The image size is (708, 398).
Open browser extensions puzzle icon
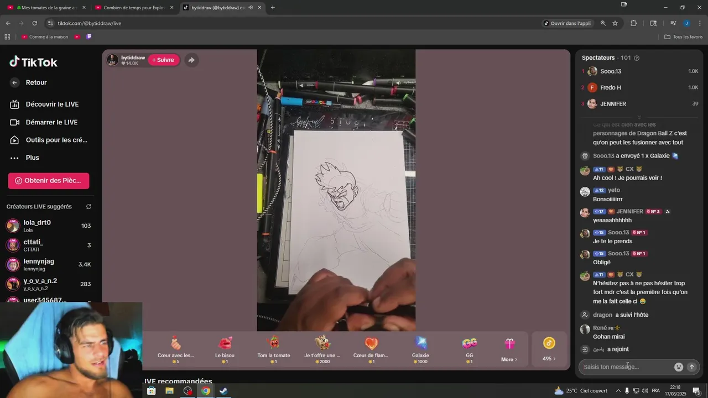[x=634, y=23]
